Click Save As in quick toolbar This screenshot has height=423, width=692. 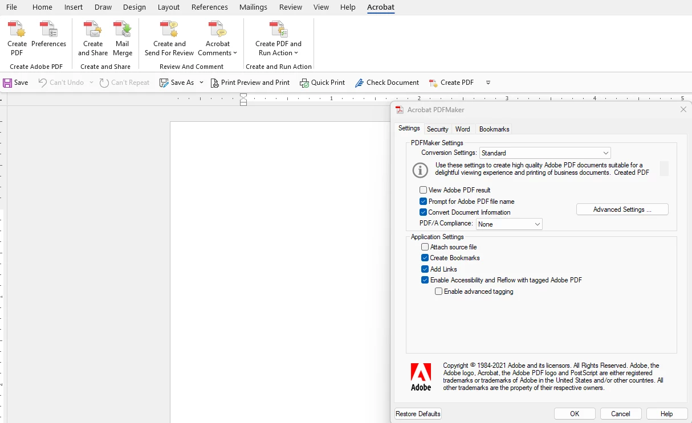click(x=177, y=83)
